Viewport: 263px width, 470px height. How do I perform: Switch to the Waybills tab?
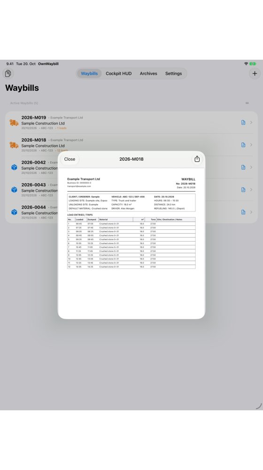tap(89, 73)
